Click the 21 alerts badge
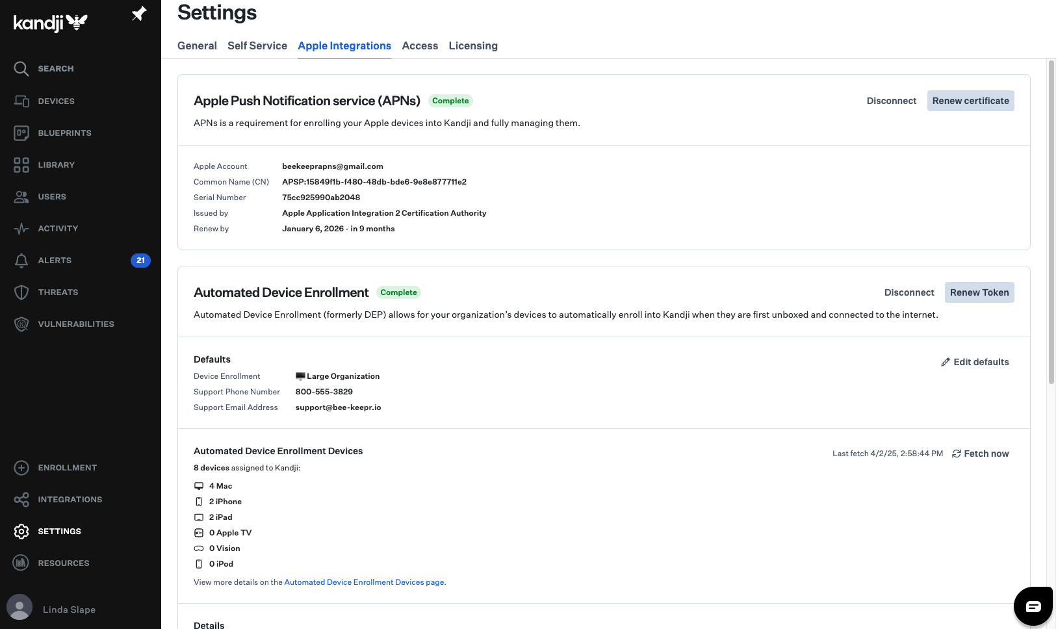The height and width of the screenshot is (629, 1058). point(140,261)
